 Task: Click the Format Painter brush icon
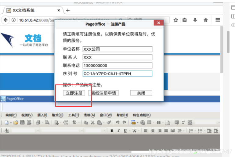click(109, 123)
